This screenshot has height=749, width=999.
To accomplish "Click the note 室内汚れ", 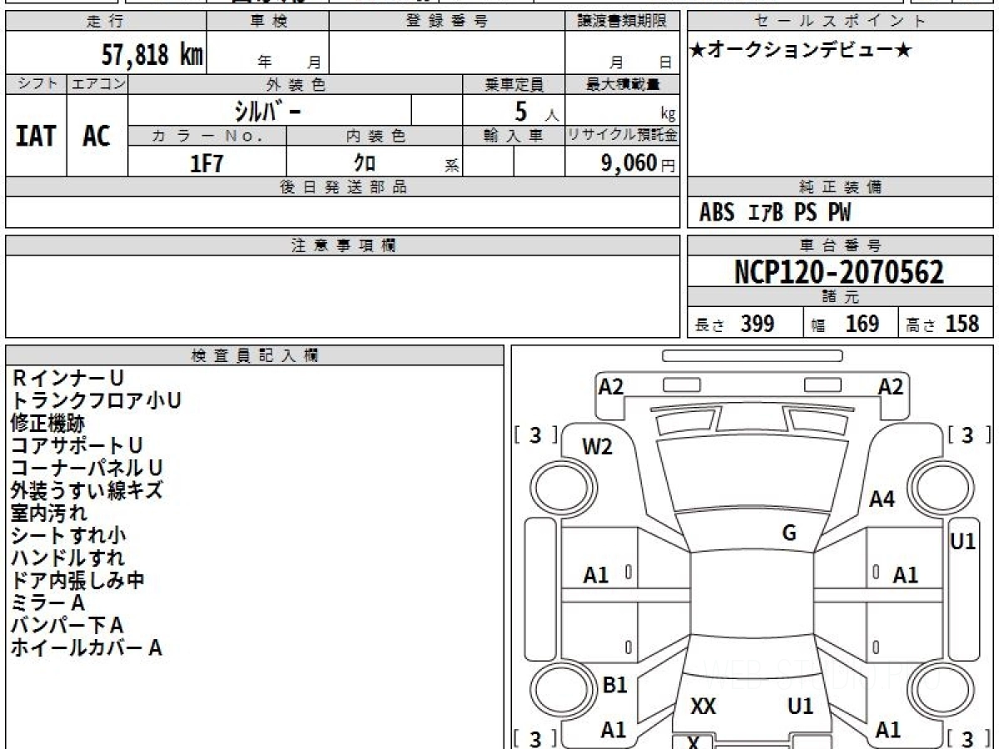I will 48,513.
